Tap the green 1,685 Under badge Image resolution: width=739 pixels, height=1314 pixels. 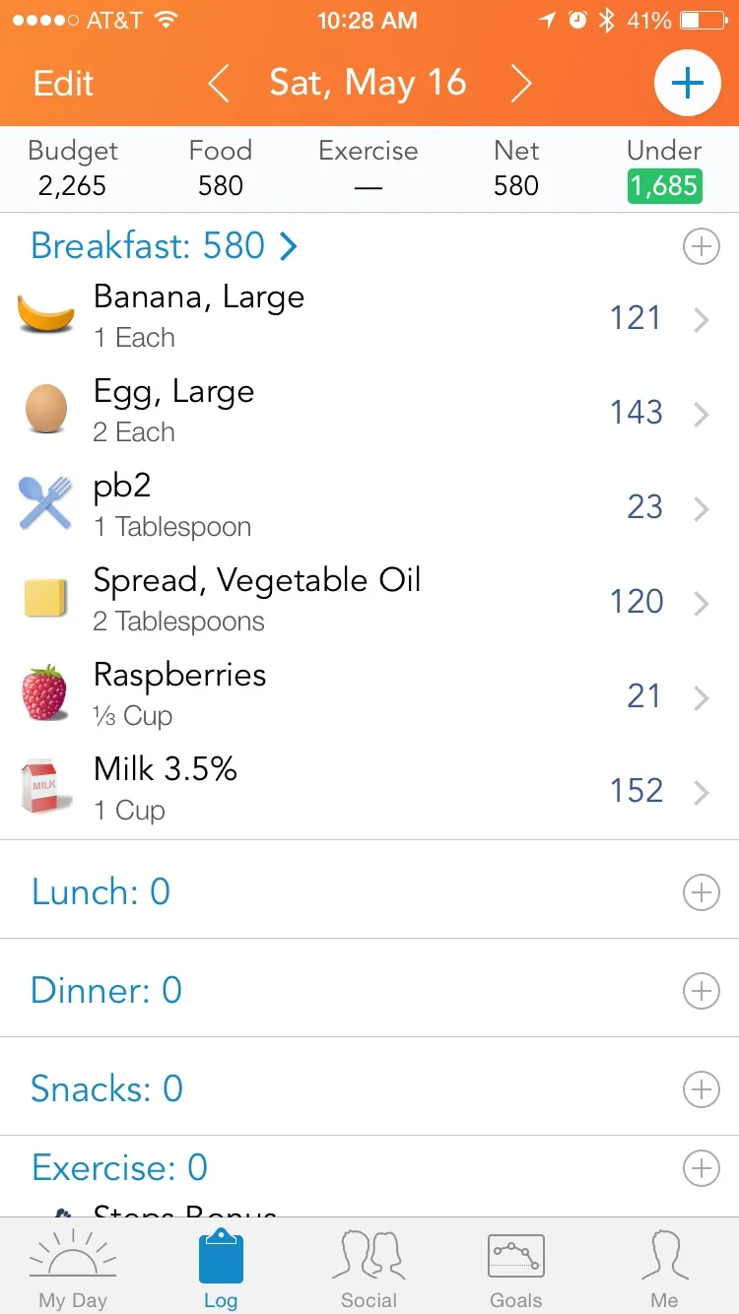tap(665, 186)
